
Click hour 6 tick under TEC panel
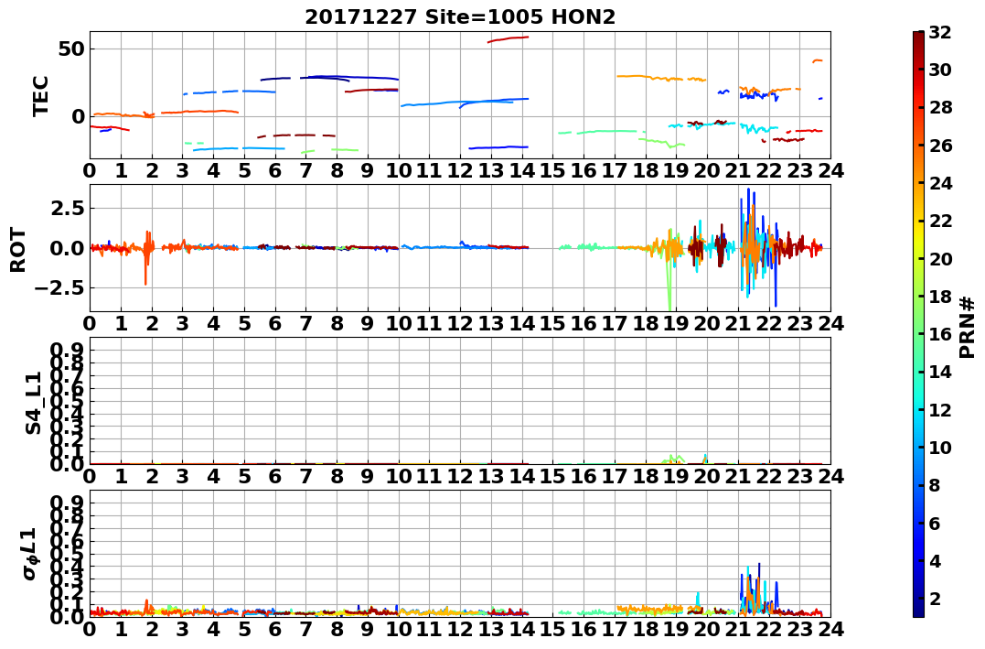[x=275, y=170]
